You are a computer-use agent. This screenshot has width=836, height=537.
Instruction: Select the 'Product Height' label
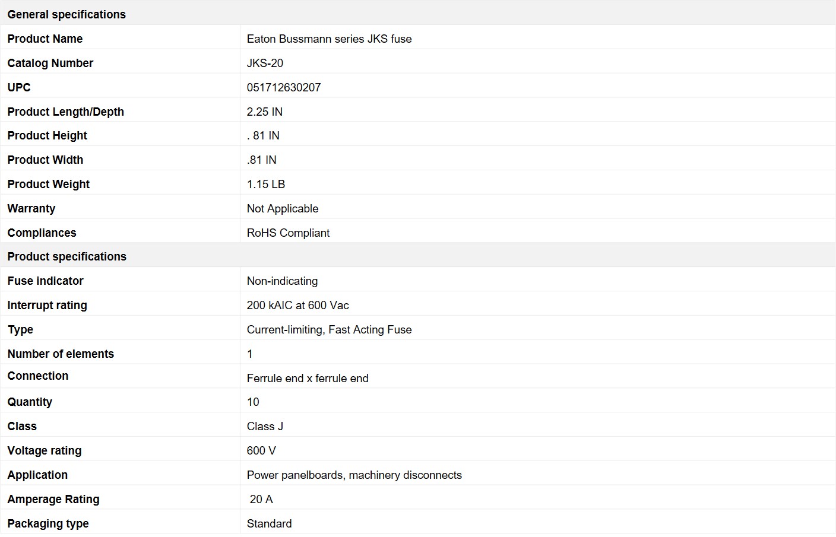(47, 135)
